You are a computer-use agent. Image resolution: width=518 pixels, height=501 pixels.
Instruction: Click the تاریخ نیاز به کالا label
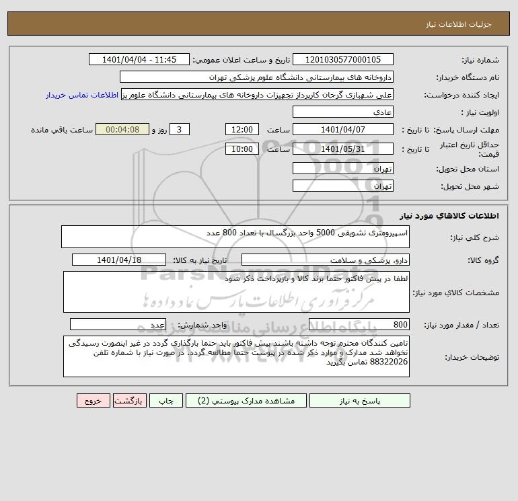[x=200, y=260]
